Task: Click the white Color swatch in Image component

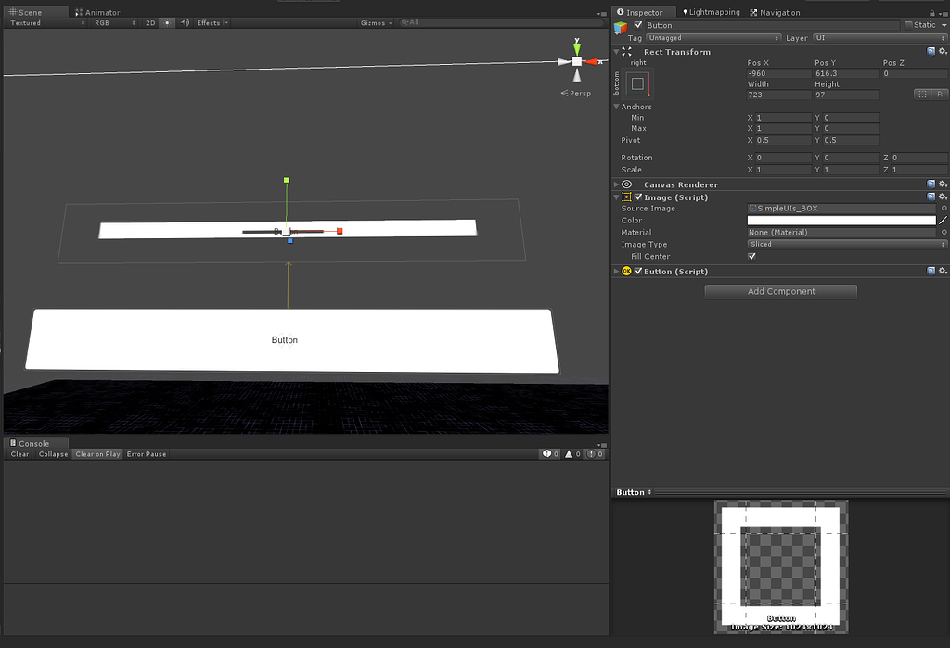Action: [x=841, y=220]
